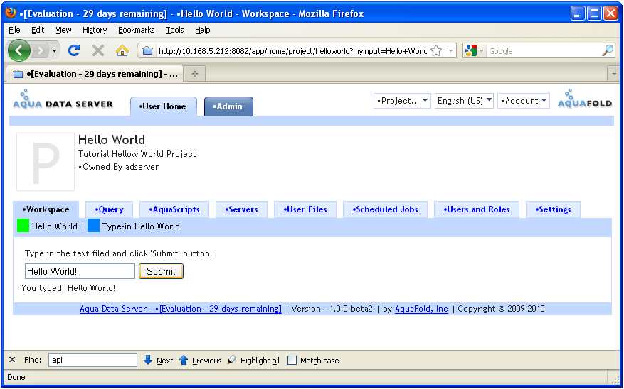The image size is (624, 389).
Task: Open the File menu
Action: (14, 30)
